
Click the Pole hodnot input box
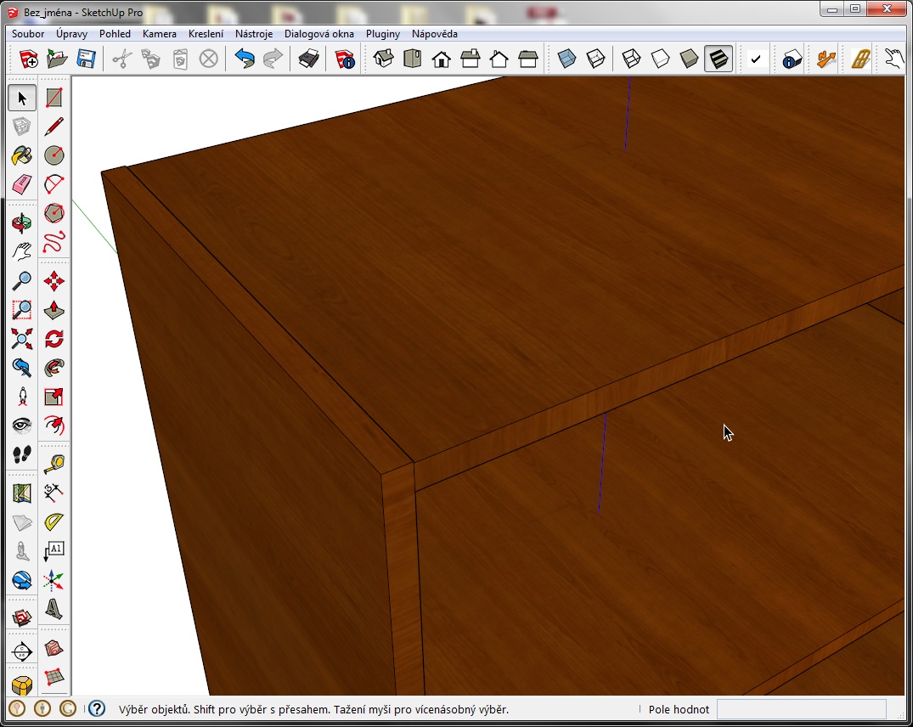(801, 709)
